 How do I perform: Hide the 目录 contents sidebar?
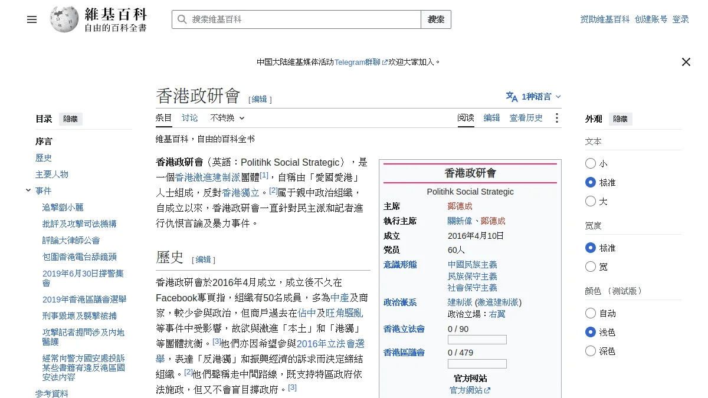pos(70,119)
